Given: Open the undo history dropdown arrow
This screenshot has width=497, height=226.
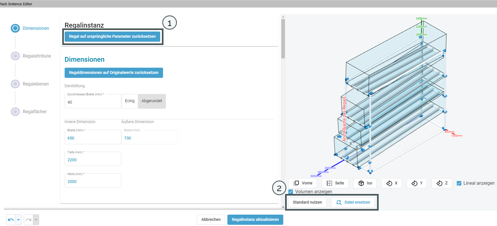Looking at the screenshot, I should pyautogui.click(x=18, y=220).
